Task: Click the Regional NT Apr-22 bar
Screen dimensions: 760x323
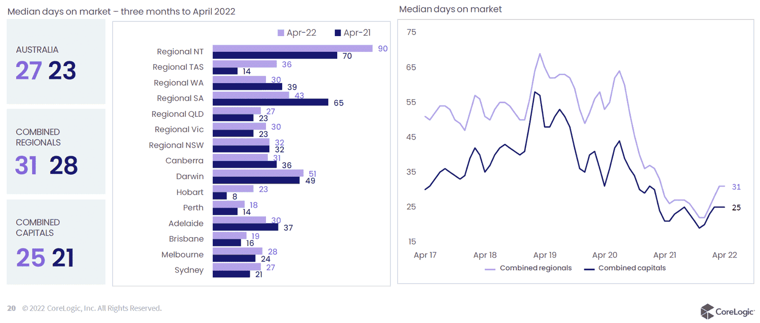Action: (293, 48)
